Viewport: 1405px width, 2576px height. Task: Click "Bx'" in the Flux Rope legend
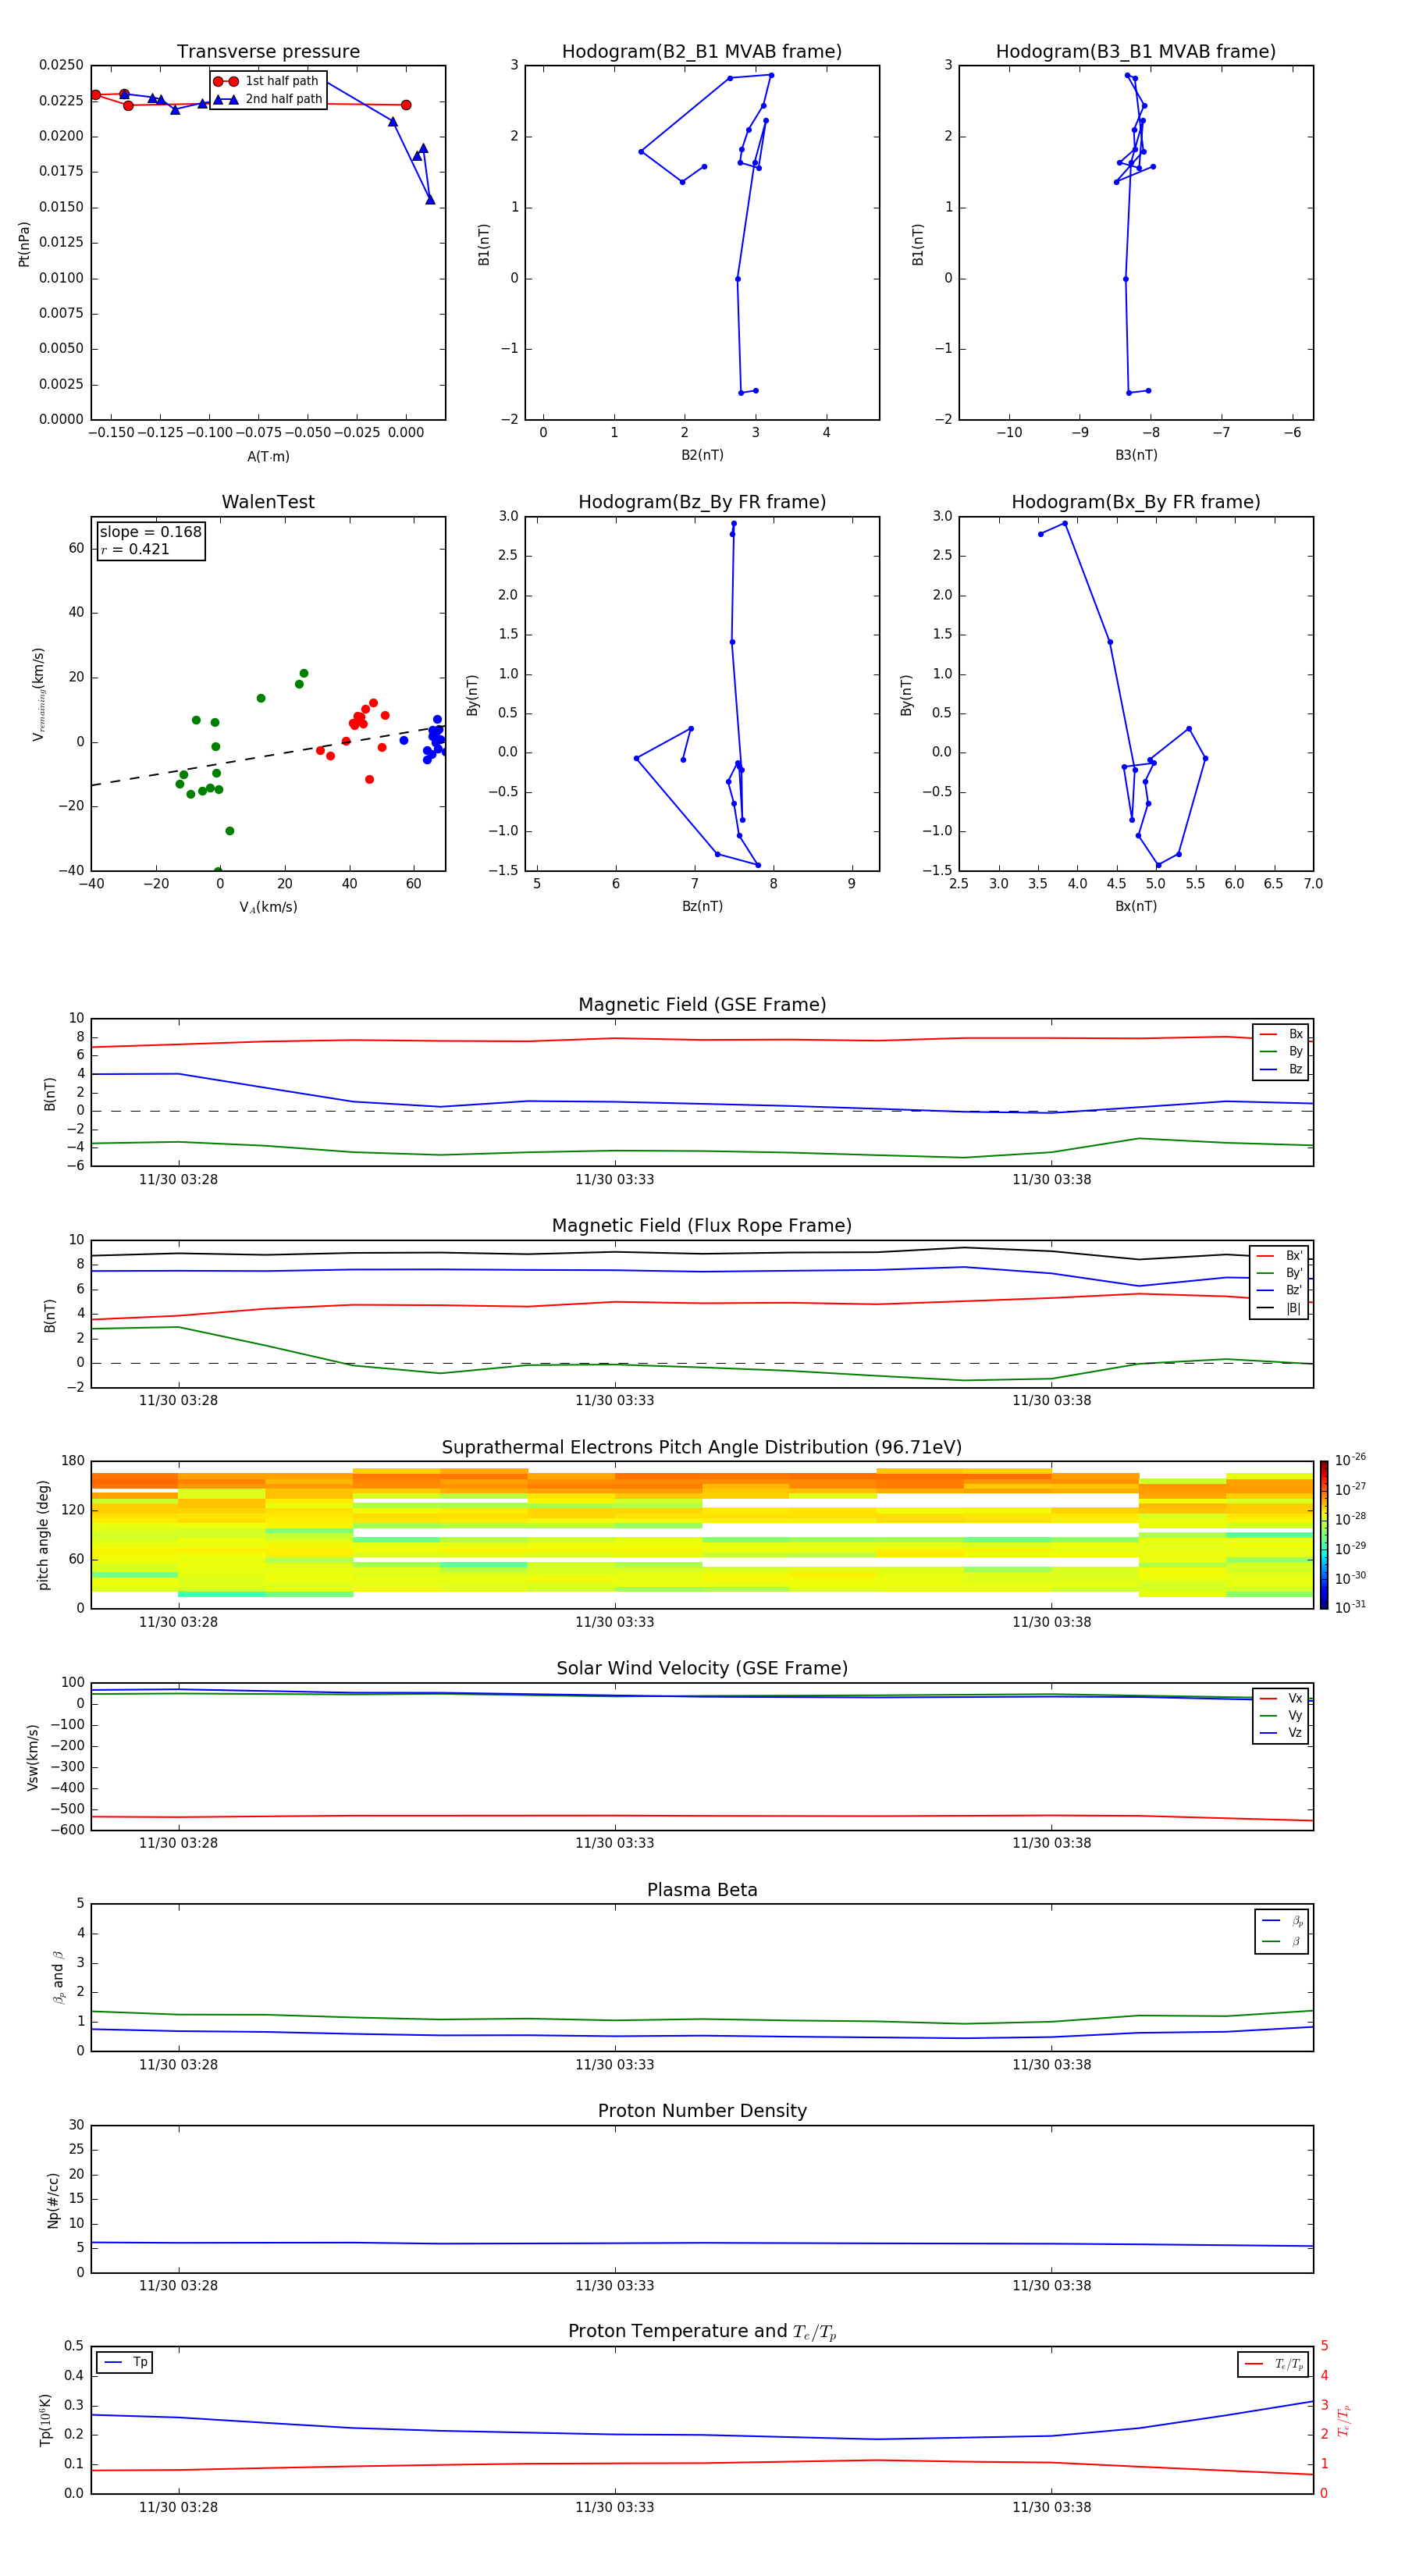click(x=1294, y=1256)
